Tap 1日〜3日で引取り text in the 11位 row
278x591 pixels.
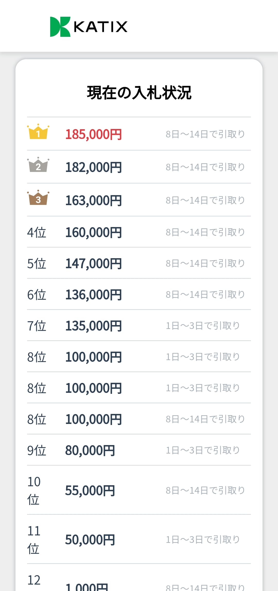pos(203,540)
